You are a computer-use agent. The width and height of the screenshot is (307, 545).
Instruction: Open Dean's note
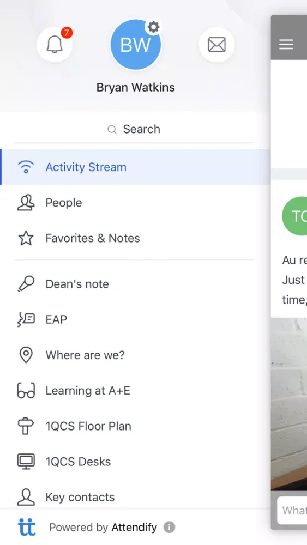(135, 284)
